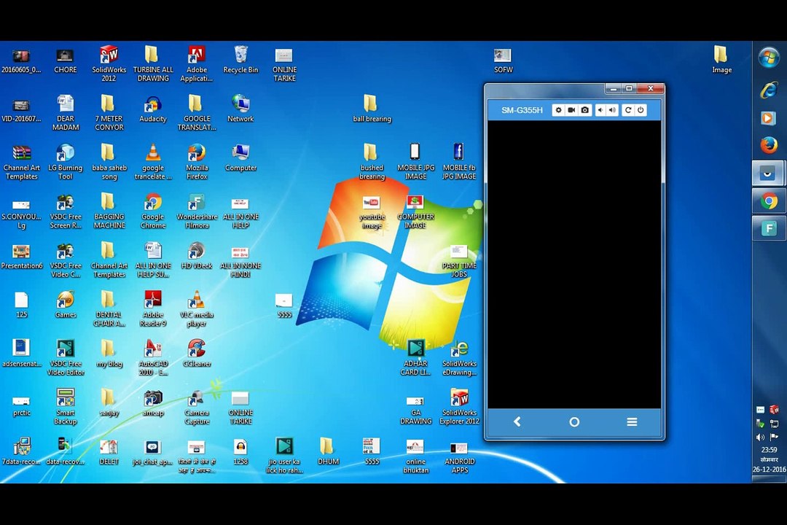Image resolution: width=787 pixels, height=525 pixels.
Task: Select the Recycle Bin icon
Action: click(x=240, y=60)
